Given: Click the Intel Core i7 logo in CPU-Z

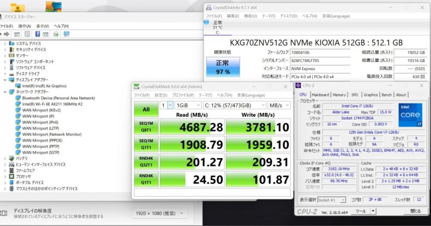Looking at the screenshot, I should click(410, 115).
